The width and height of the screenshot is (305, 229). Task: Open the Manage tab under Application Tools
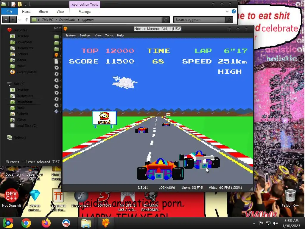click(85, 12)
